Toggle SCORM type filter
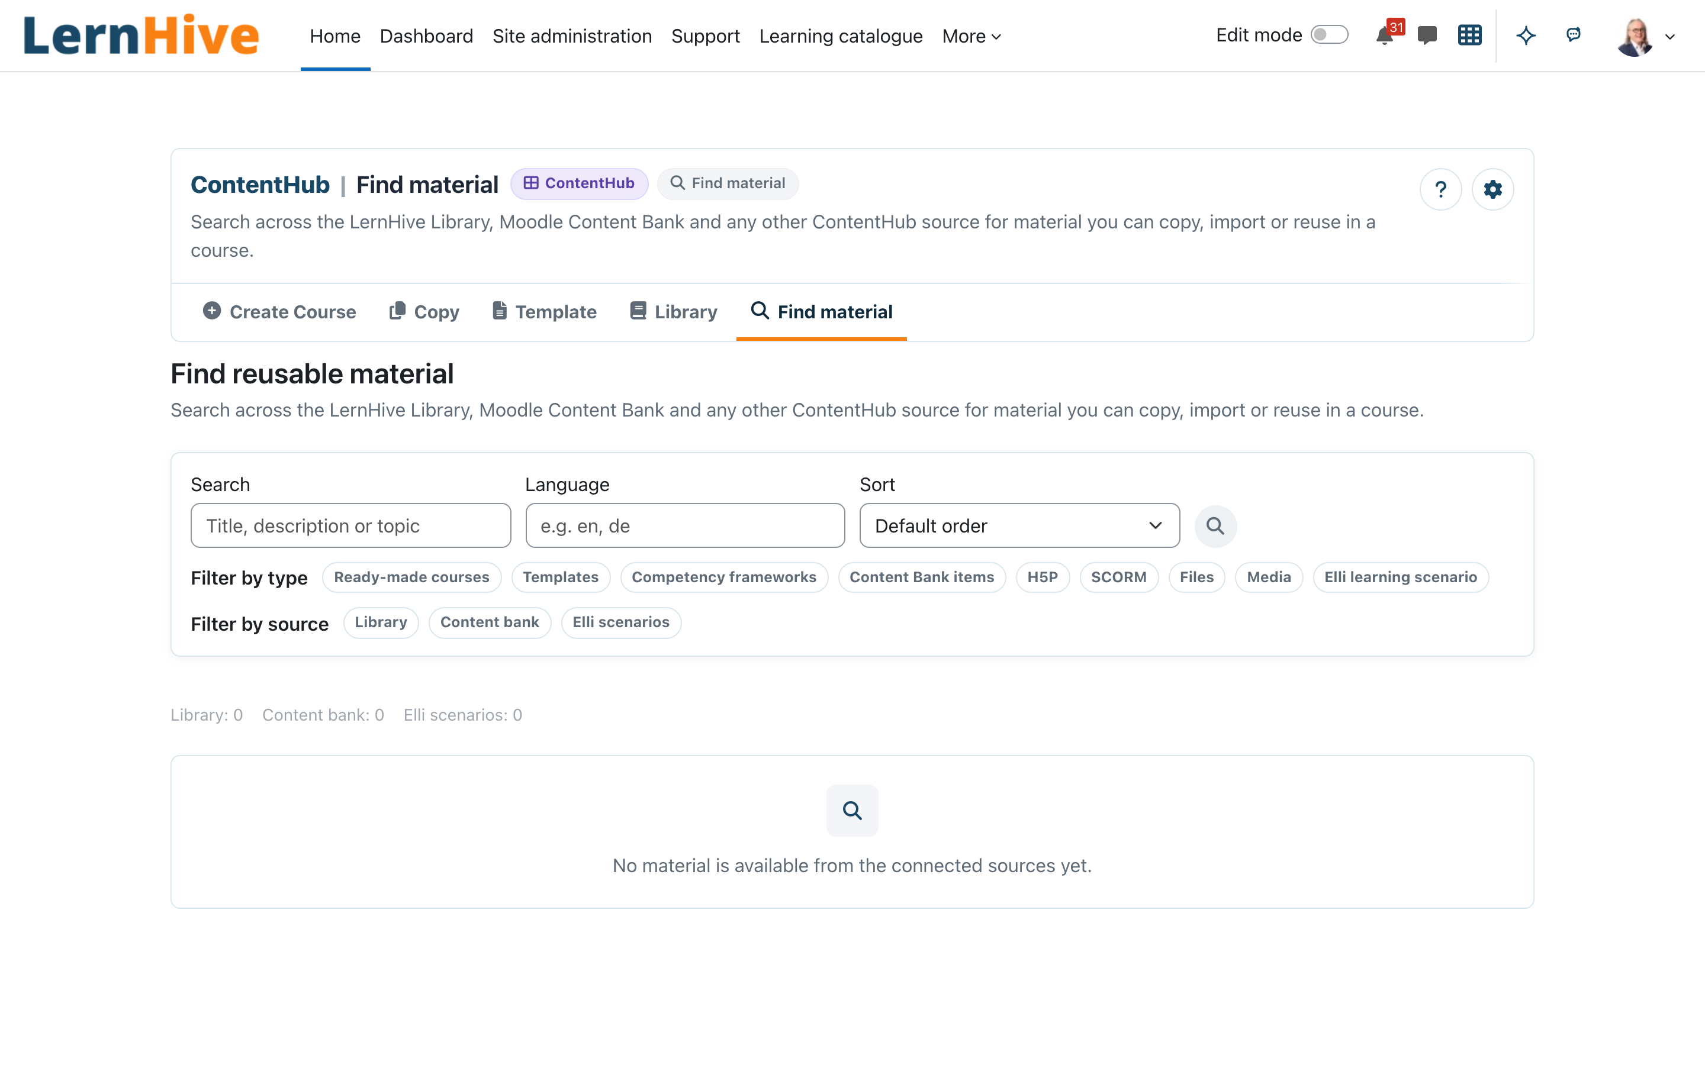 1119,577
